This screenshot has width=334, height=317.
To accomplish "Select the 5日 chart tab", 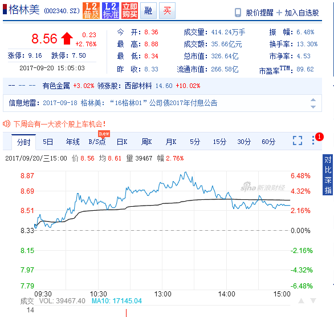I will 48,142.
